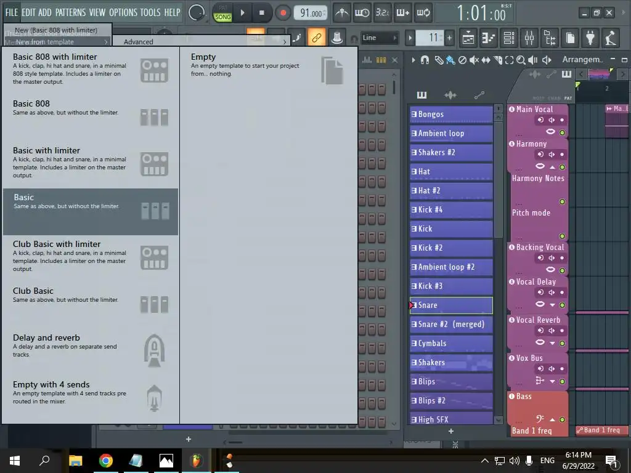
Task: Select the paint brush tool in playlist
Action: point(450,60)
